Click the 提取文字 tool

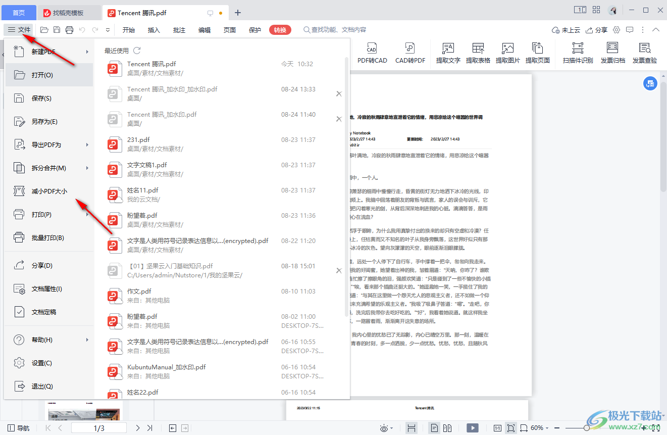(x=448, y=53)
